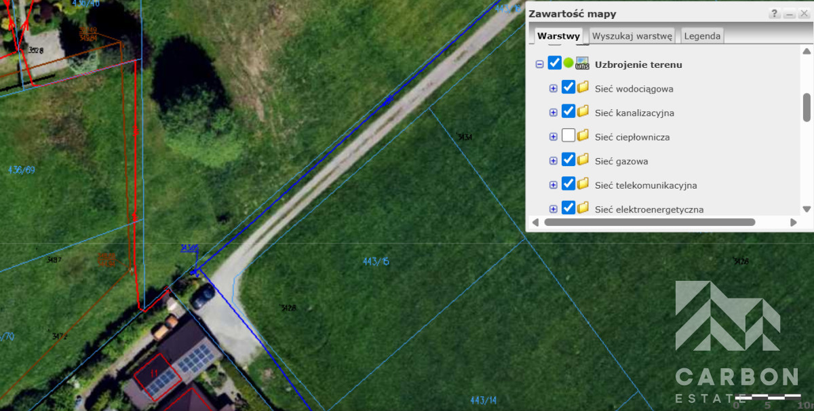Toggle the Uzbrojenie terenu group checkbox
Screen dimensions: 814x411
pos(554,63)
